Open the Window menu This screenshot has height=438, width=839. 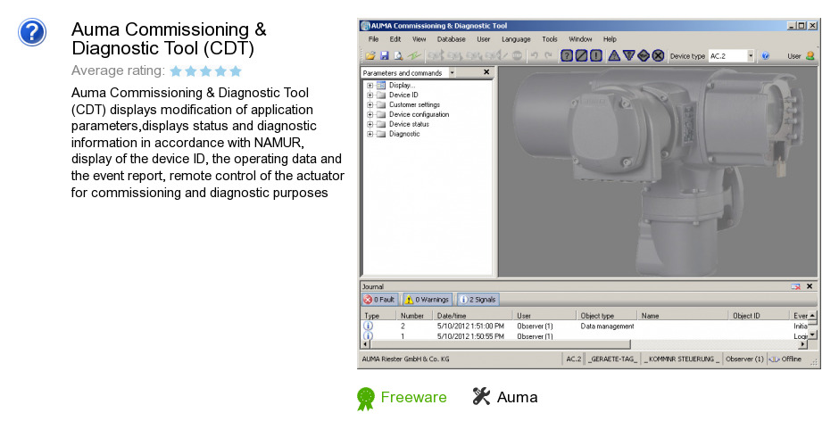coord(580,39)
